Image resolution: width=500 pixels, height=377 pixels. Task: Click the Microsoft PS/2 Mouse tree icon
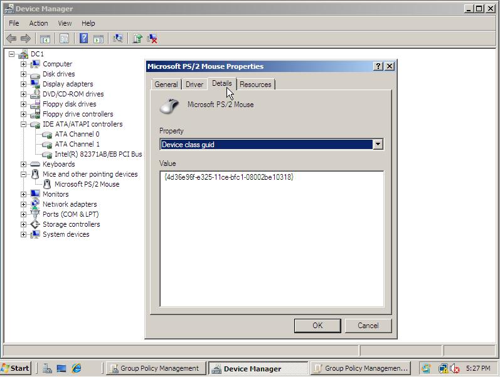[x=47, y=184]
